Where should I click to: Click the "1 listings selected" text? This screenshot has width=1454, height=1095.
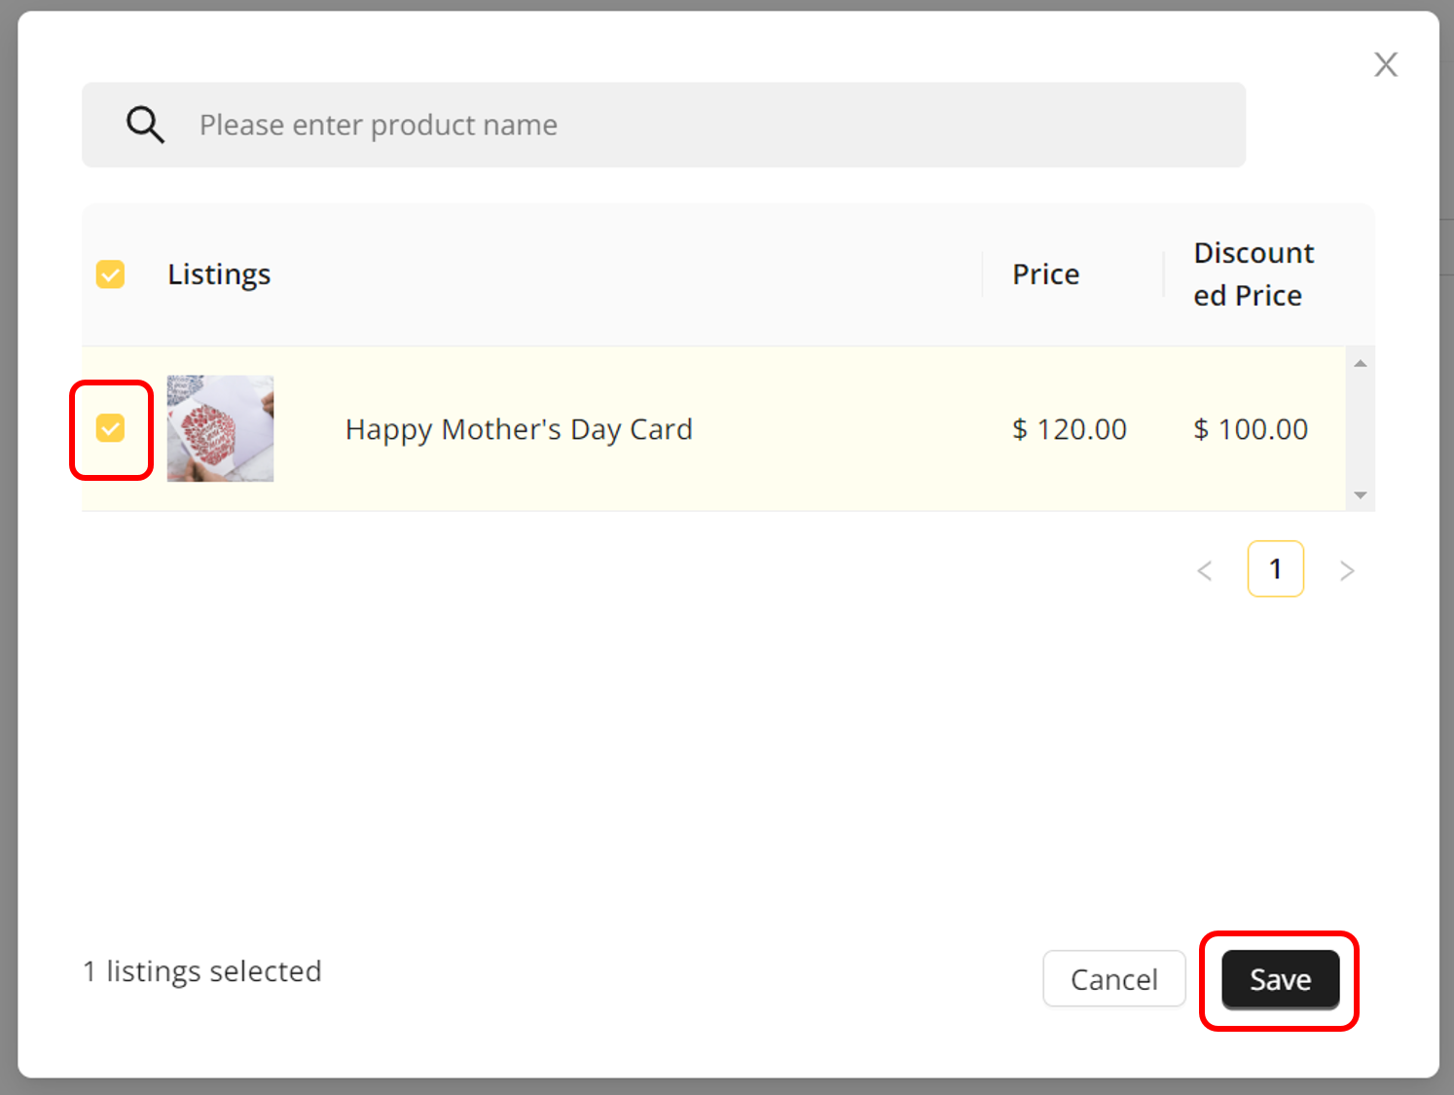click(202, 971)
